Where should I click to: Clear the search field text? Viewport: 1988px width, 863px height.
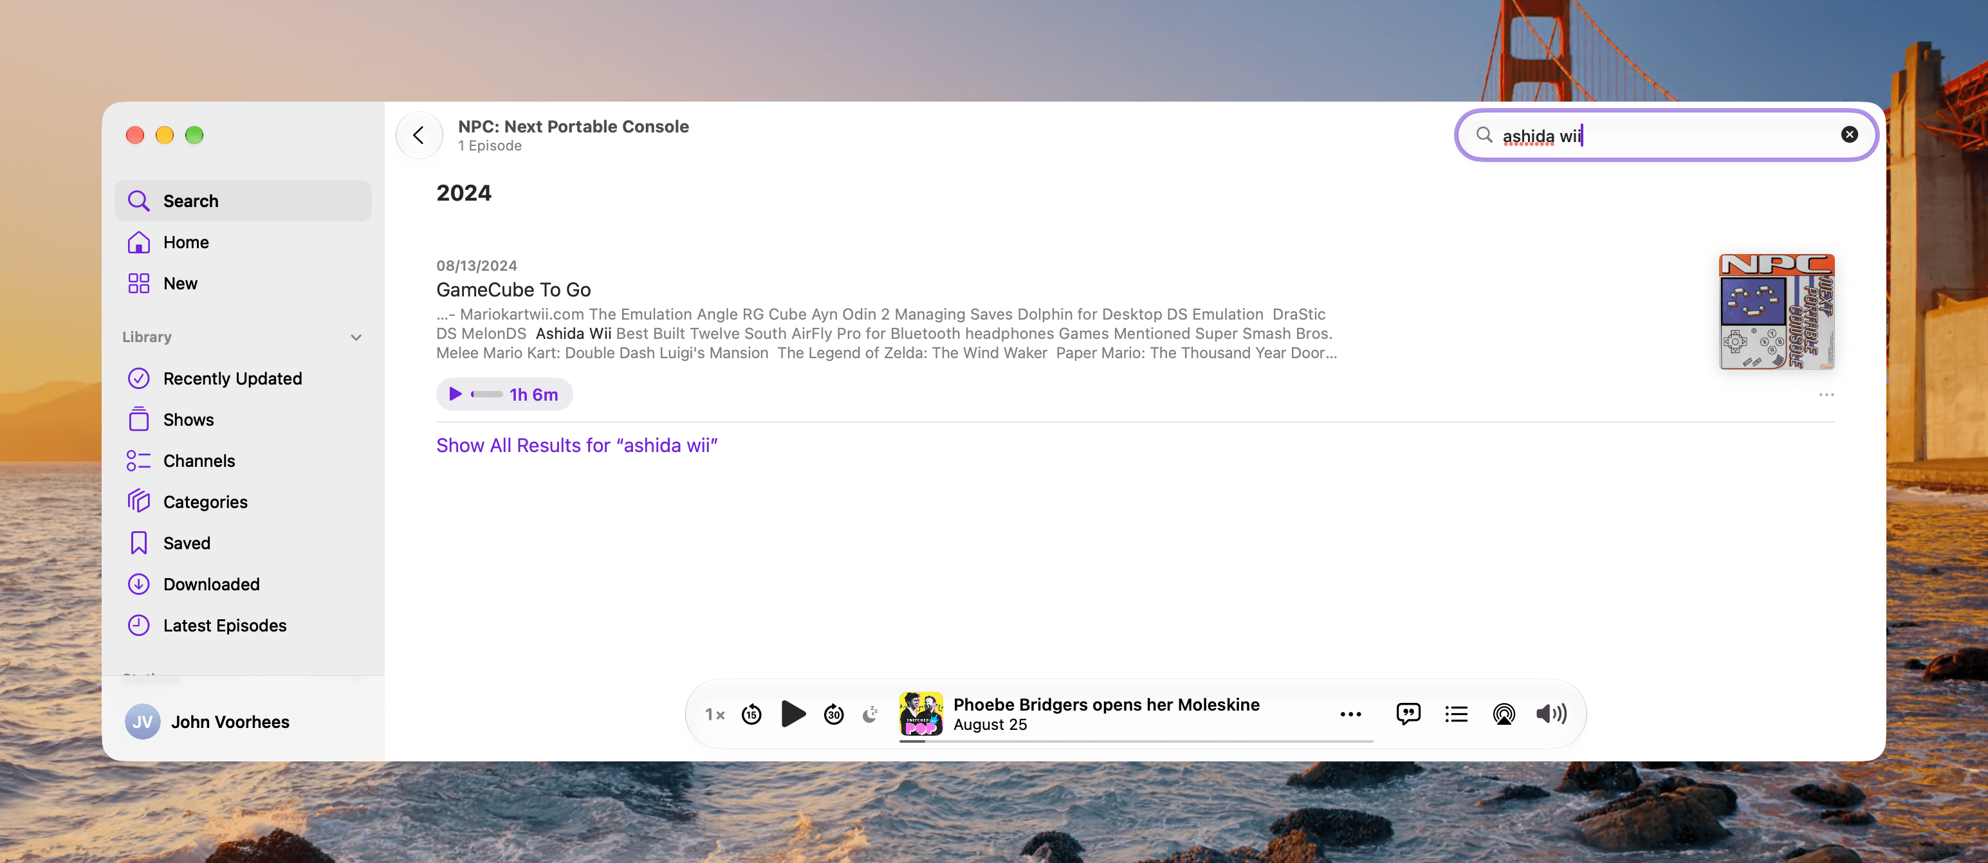click(1849, 135)
